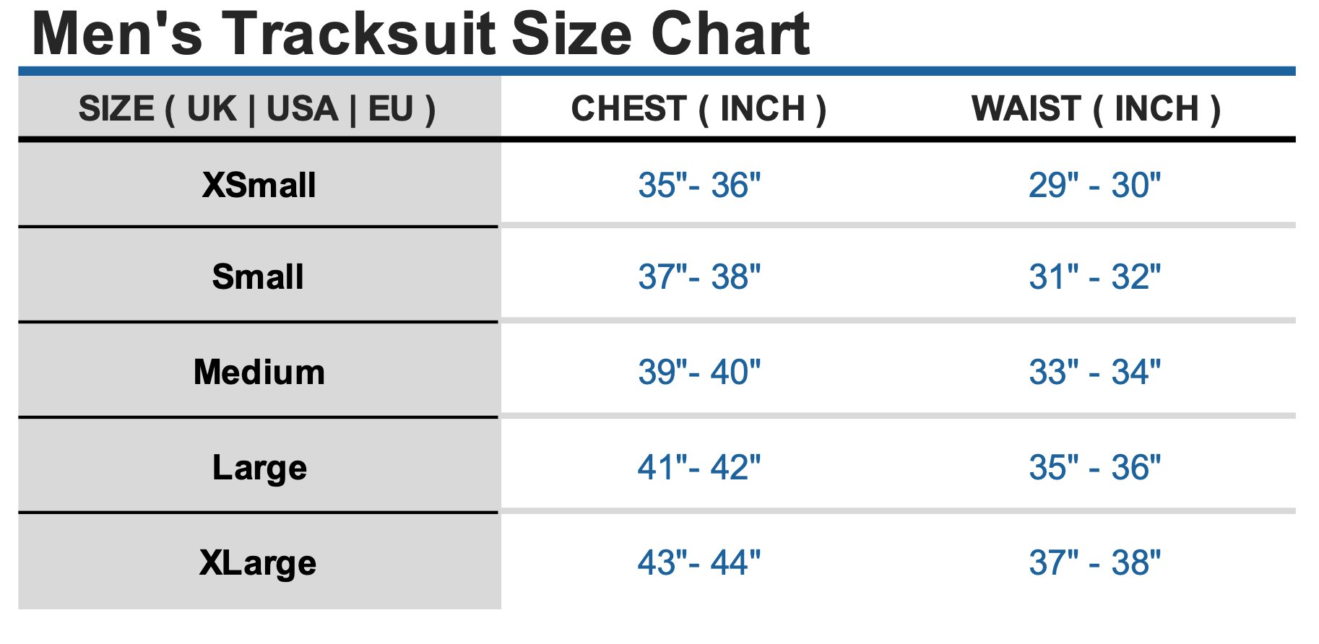
Task: Select the XSmall size row label
Action: pos(259,186)
